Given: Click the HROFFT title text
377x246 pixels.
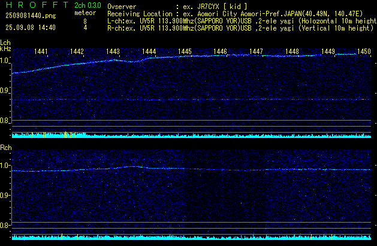Looking at the screenshot, I should [x=37, y=5].
